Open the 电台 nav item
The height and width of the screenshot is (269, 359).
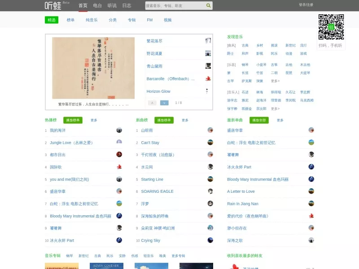[x=97, y=5]
